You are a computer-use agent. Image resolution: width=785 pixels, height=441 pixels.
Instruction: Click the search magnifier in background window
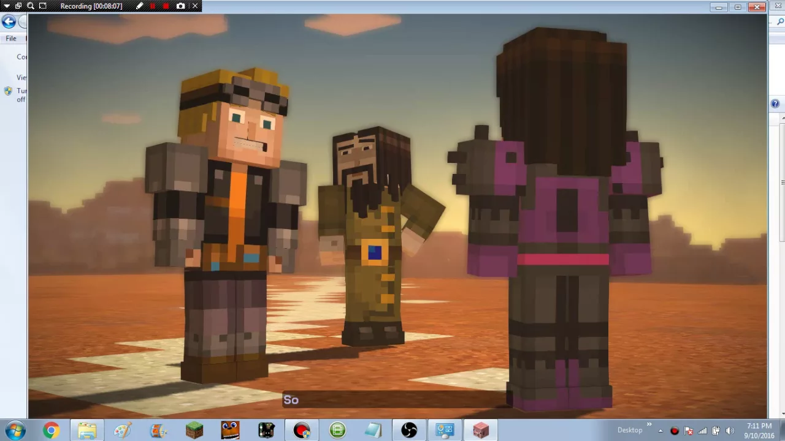pos(780,22)
